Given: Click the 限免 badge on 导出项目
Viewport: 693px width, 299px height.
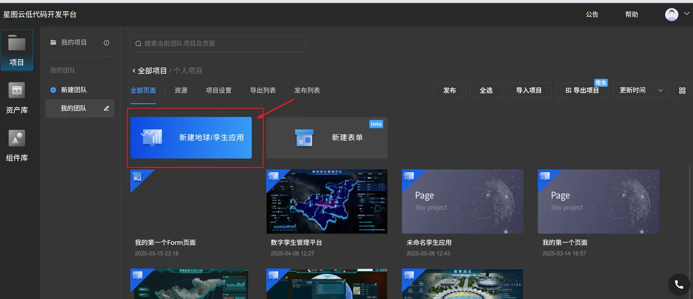Looking at the screenshot, I should pyautogui.click(x=601, y=83).
